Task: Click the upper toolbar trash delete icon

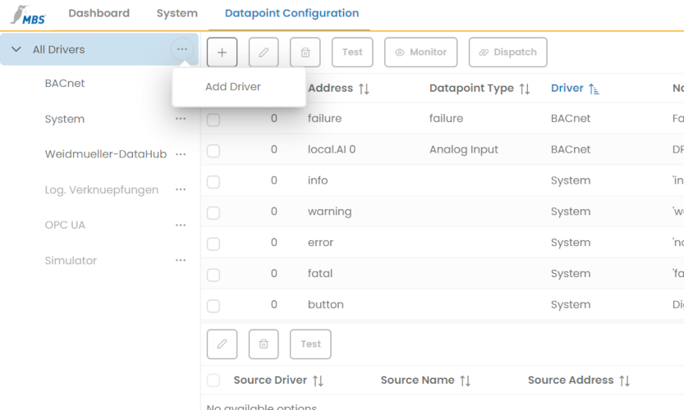Action: coord(305,52)
